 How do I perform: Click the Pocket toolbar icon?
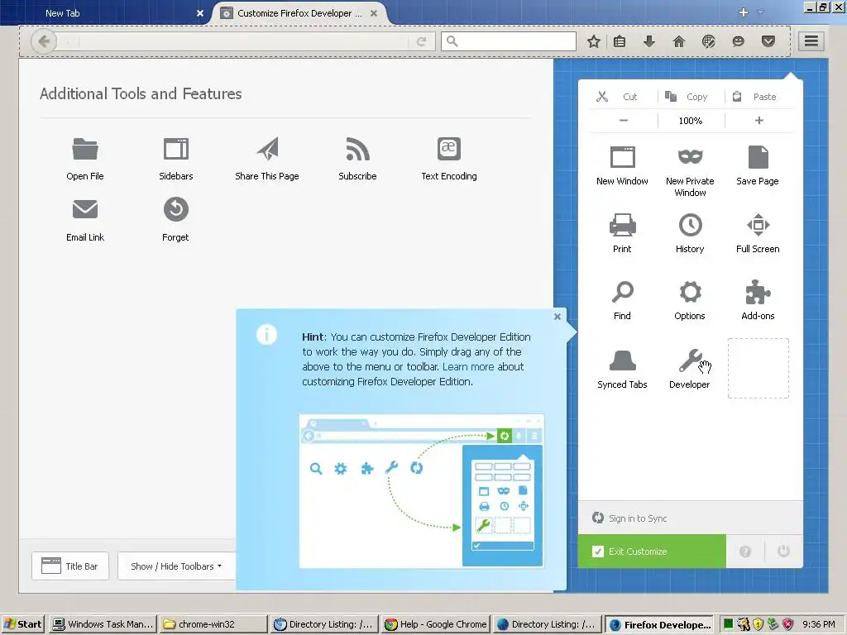coord(768,41)
